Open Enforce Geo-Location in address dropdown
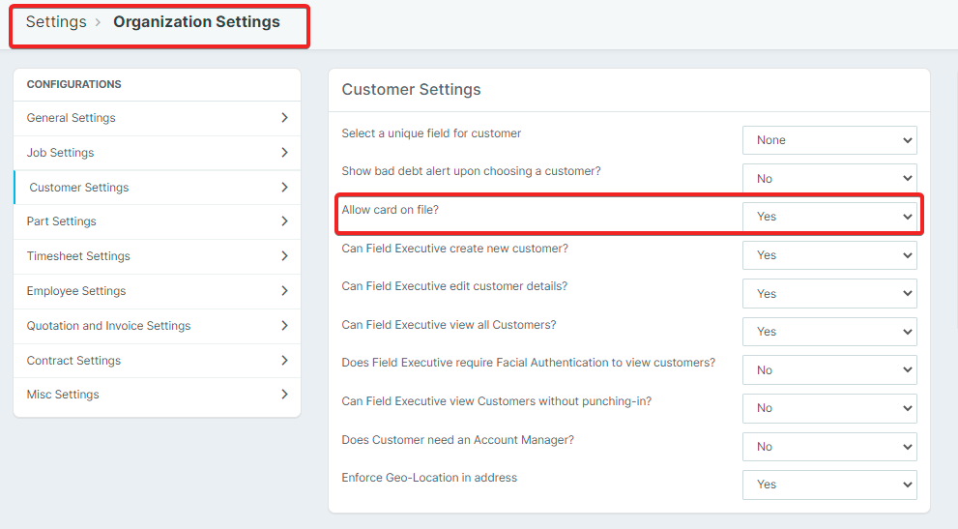 pos(828,485)
